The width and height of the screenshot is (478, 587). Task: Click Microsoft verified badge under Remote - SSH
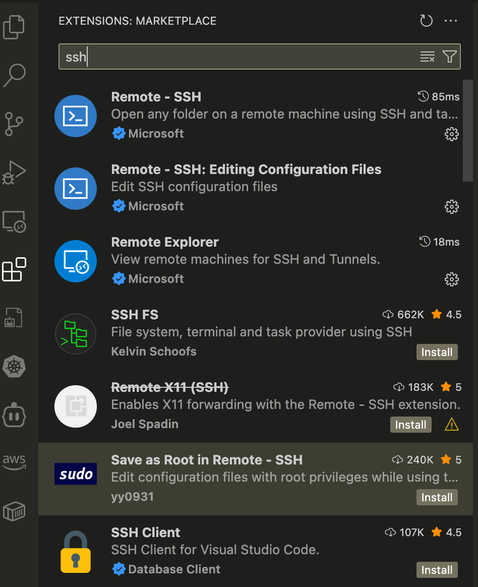click(x=118, y=134)
